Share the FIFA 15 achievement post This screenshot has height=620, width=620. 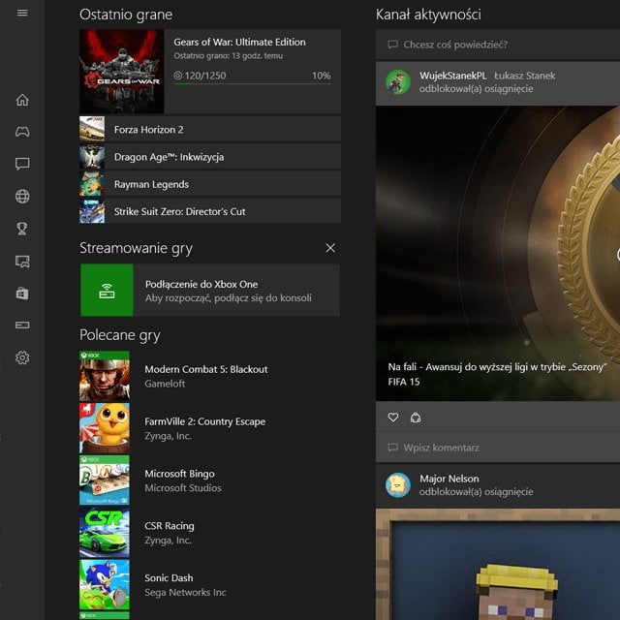tap(416, 418)
